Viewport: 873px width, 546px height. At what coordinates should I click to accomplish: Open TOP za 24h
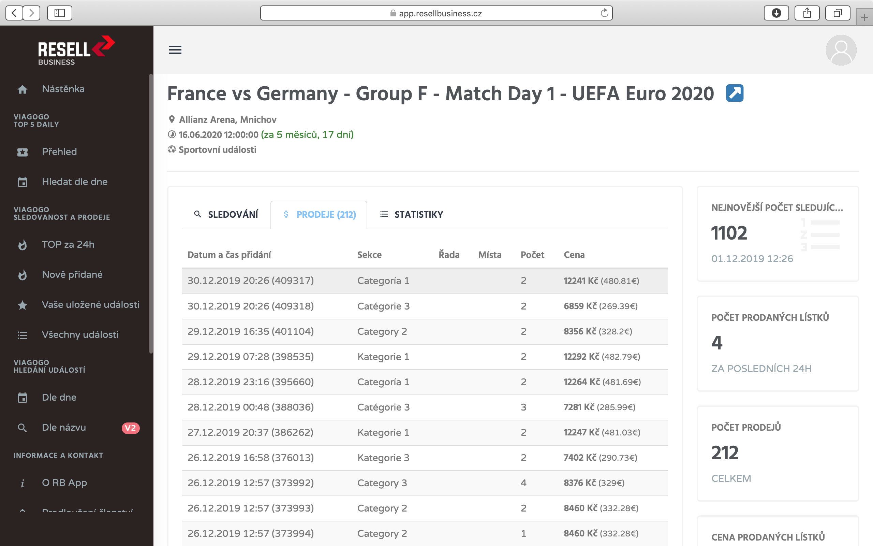point(68,244)
